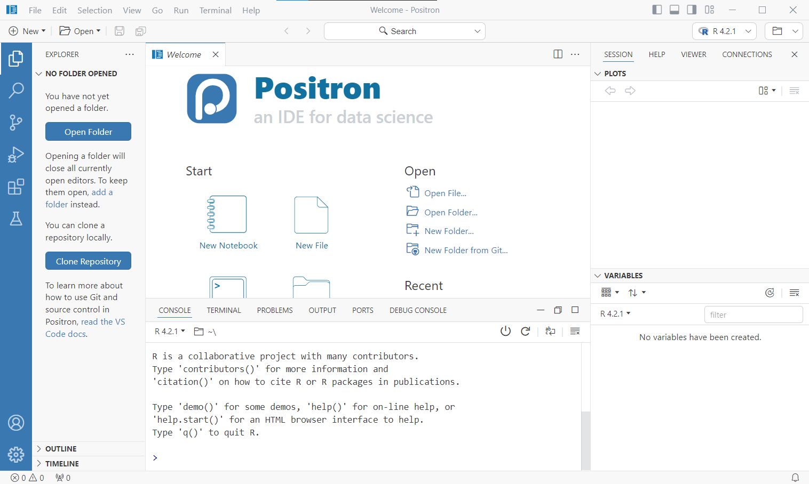Go forward with the right navigation arrow

pyautogui.click(x=308, y=31)
